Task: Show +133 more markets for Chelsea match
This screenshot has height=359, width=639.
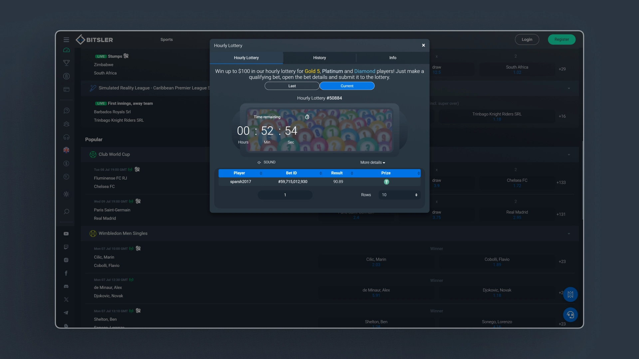Action: (561, 183)
